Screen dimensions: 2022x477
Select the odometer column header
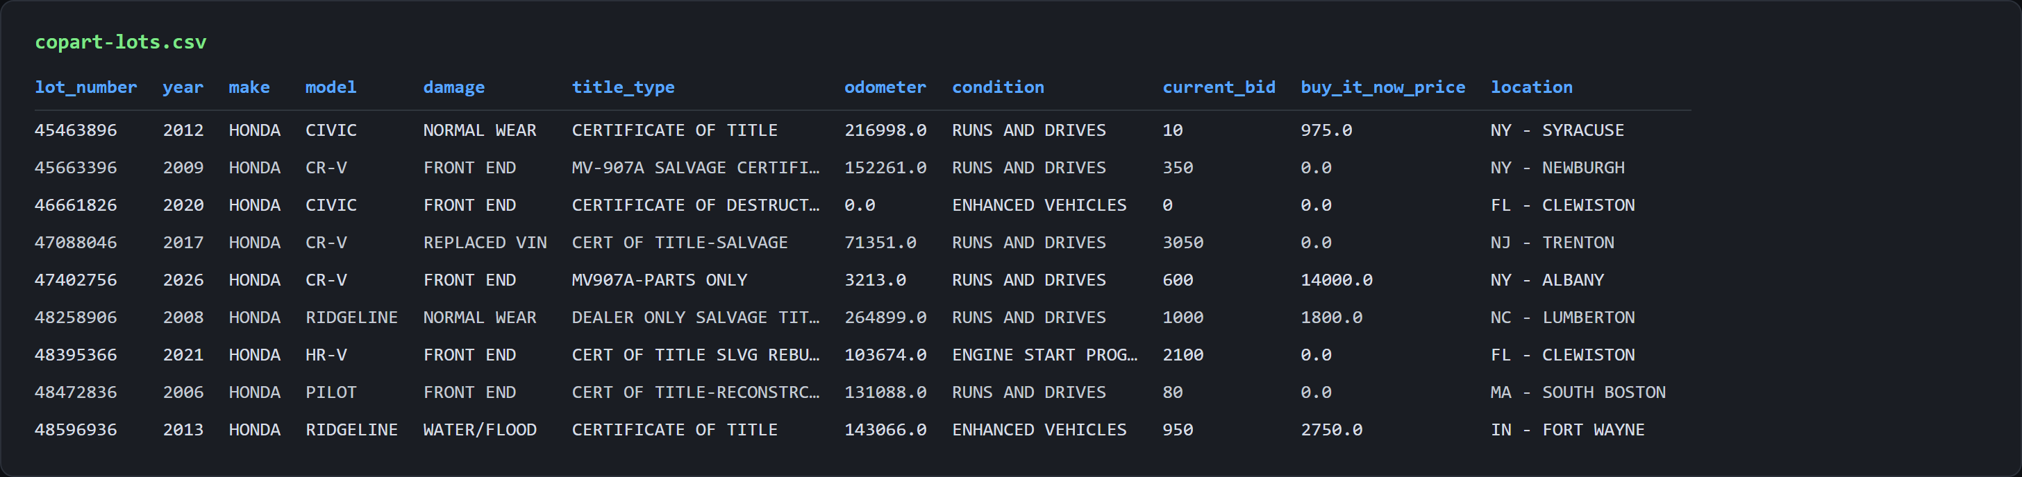pos(885,87)
